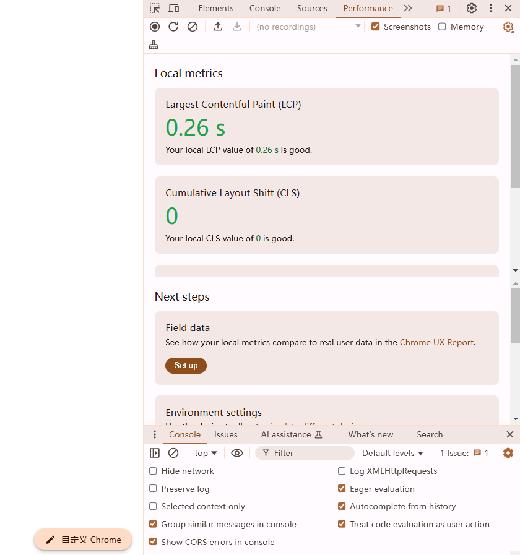This screenshot has height=555, width=520.
Task: Open the Sources tab
Action: [x=312, y=9]
